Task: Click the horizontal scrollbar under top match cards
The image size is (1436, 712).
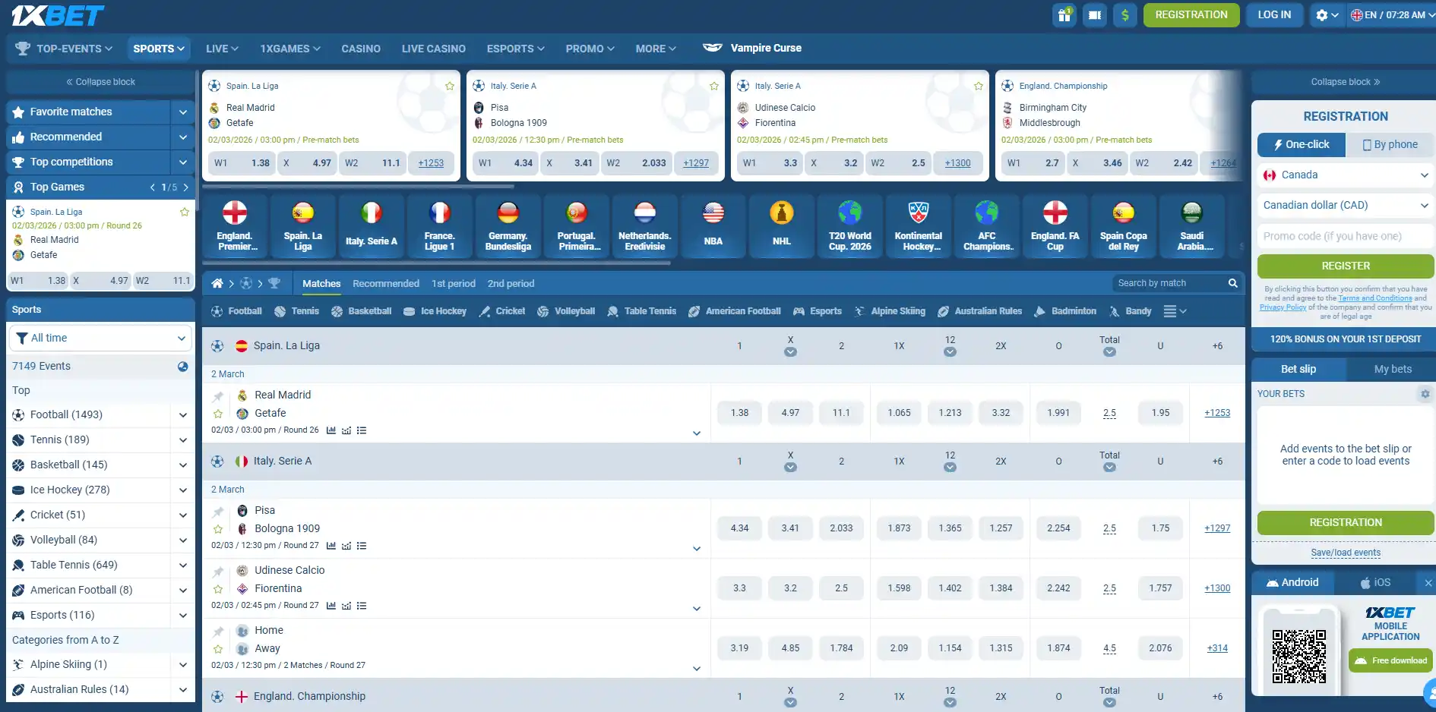Action: click(358, 186)
